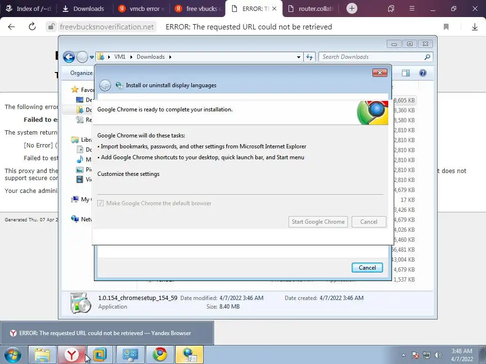Select Pictures library in navigation pane
This screenshot has height=364, width=486.
click(84, 170)
